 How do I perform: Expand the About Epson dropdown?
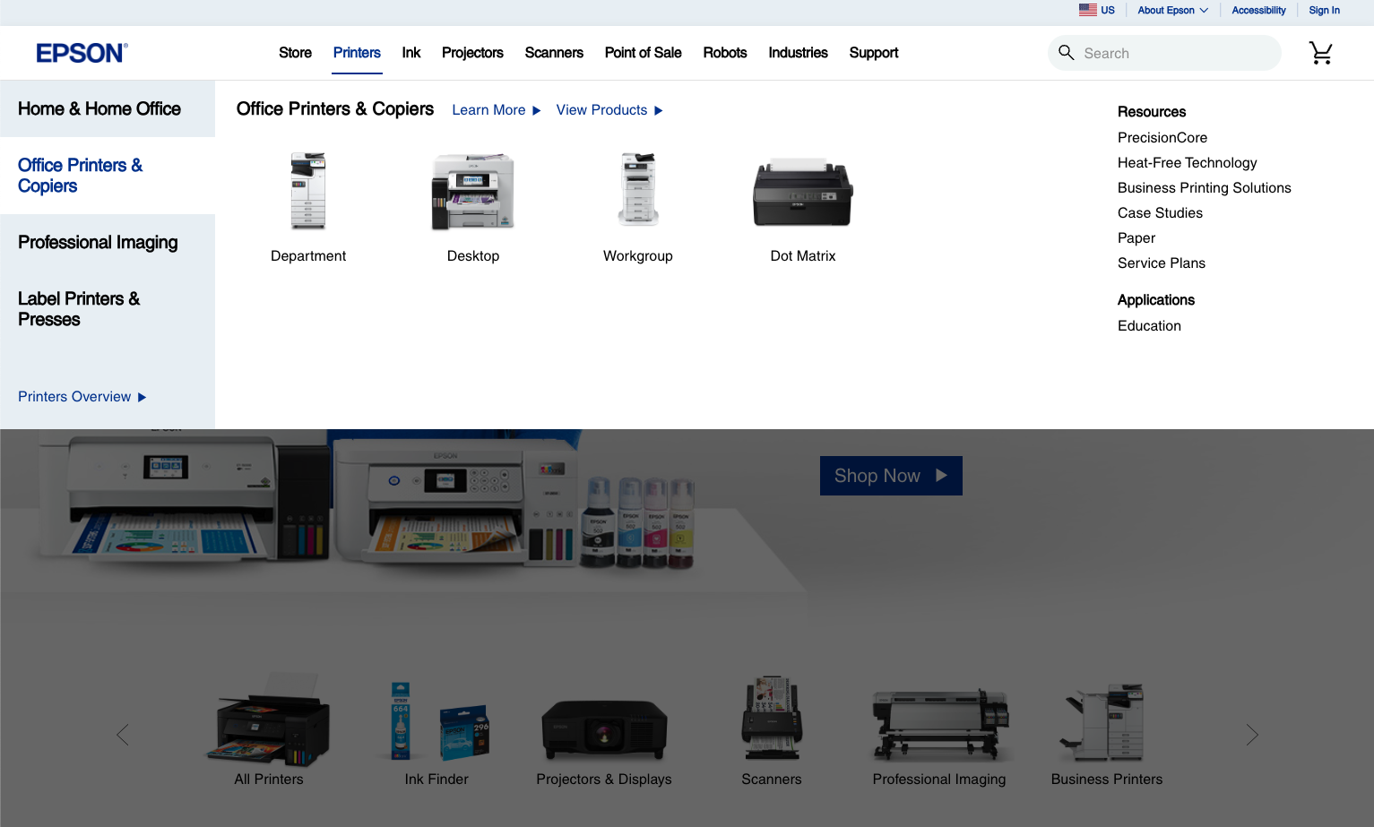pyautogui.click(x=1172, y=11)
